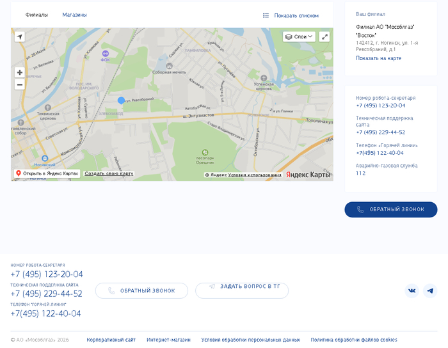The image size is (448, 348).
Task: Switch to the Магазины tab
Action: pos(74,15)
